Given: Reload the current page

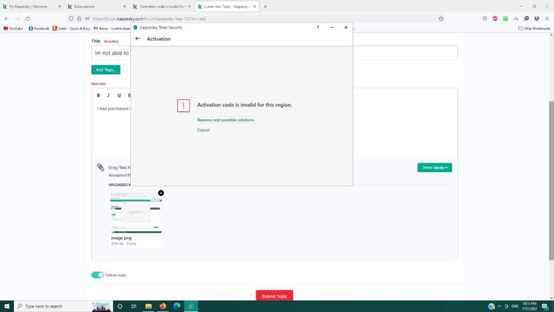Looking at the screenshot, I should click(x=28, y=19).
